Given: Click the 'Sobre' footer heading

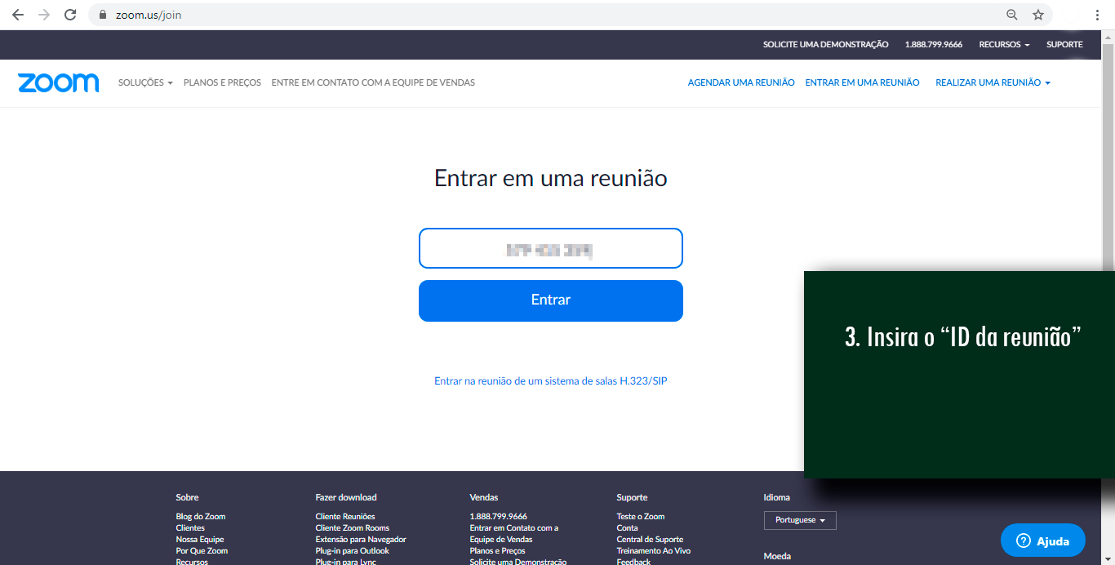Looking at the screenshot, I should 187,497.
